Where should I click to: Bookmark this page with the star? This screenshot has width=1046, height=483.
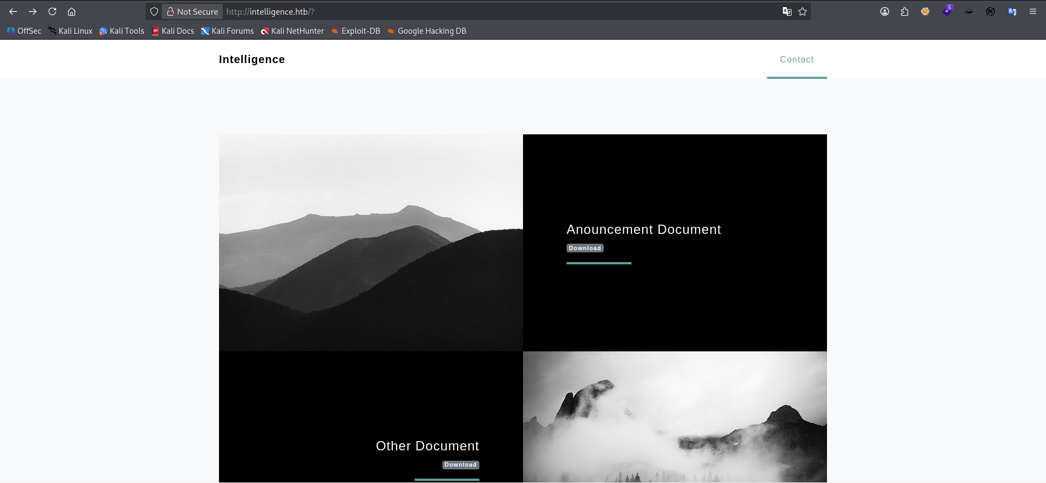(802, 11)
